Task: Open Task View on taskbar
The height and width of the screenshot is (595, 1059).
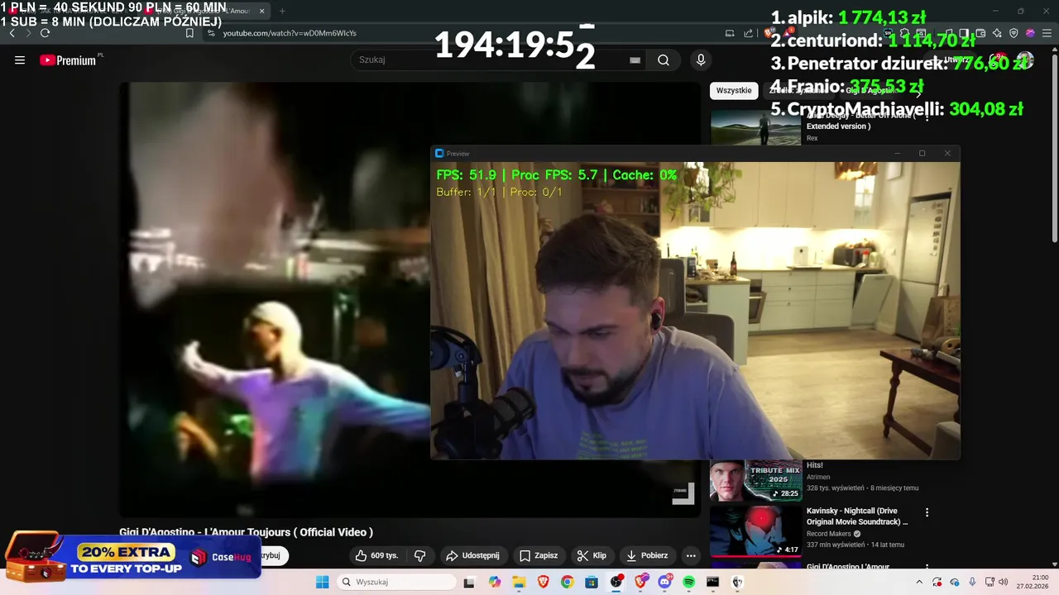Action: (x=469, y=582)
